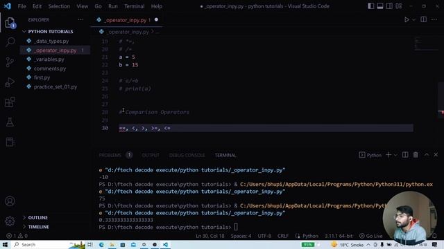Open the Extensions view
Image resolution: width=444 pixels, height=249 pixels.
(10, 102)
